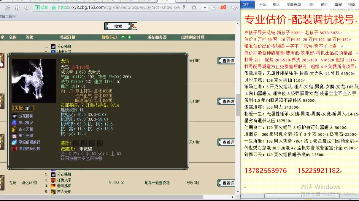This screenshot has width=359, height=201.
Task: Select the 吉人天相 skill icon in popup
Action: (14, 129)
